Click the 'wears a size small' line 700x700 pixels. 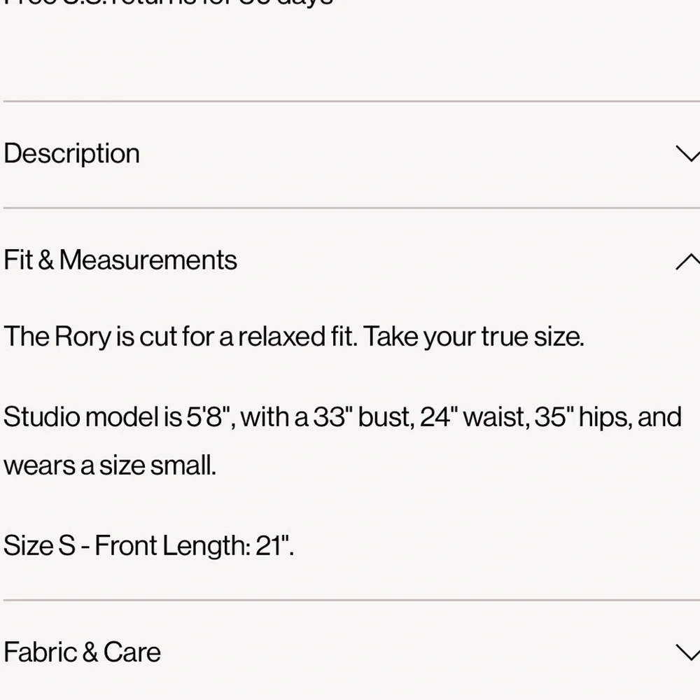point(110,465)
